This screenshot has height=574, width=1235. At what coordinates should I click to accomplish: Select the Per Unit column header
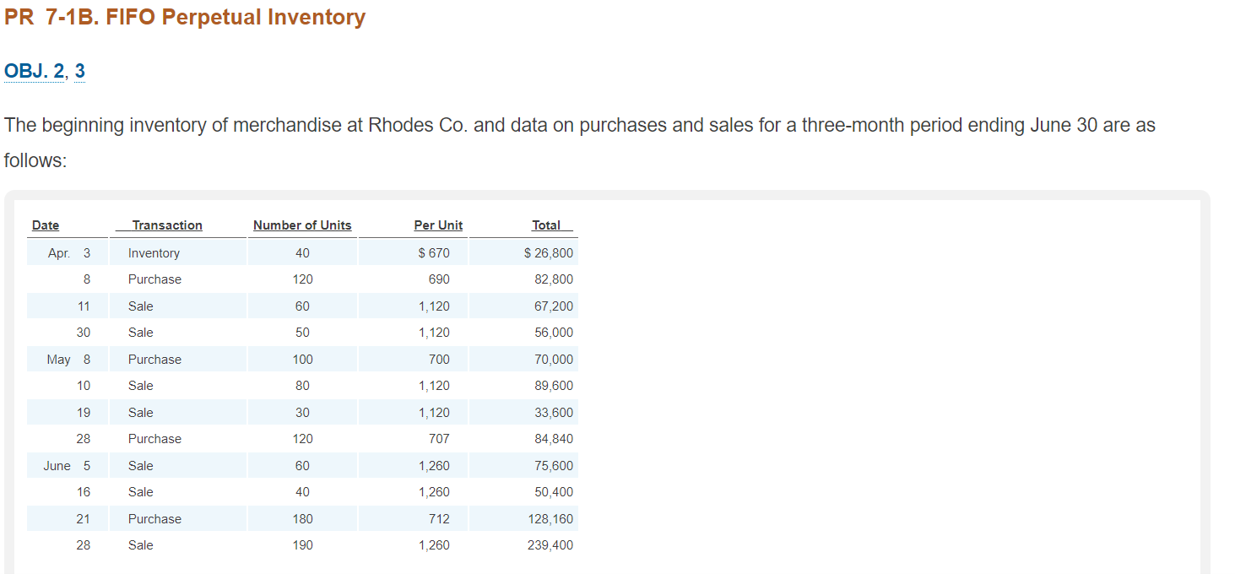coord(438,225)
